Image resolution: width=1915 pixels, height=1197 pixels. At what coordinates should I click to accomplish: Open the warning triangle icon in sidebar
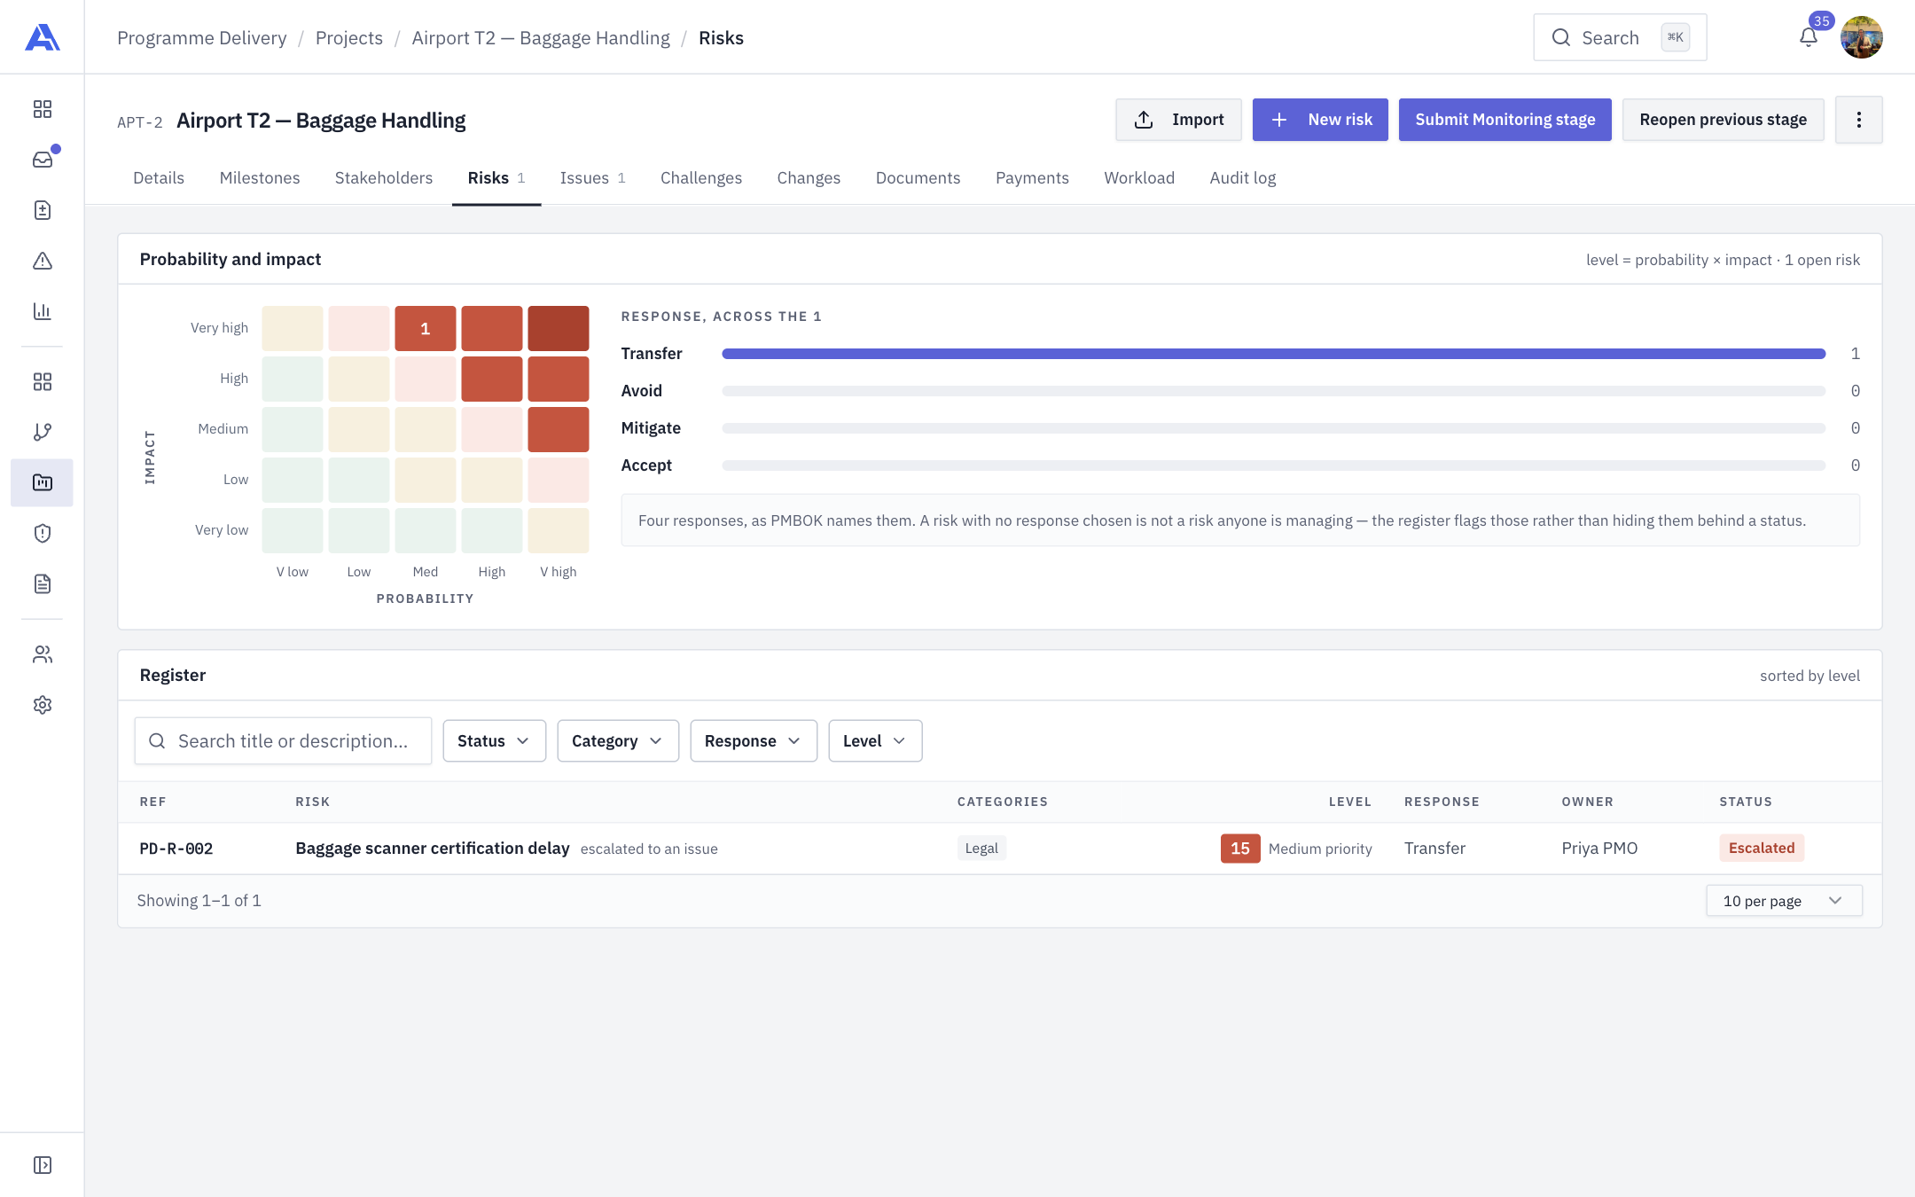click(42, 261)
